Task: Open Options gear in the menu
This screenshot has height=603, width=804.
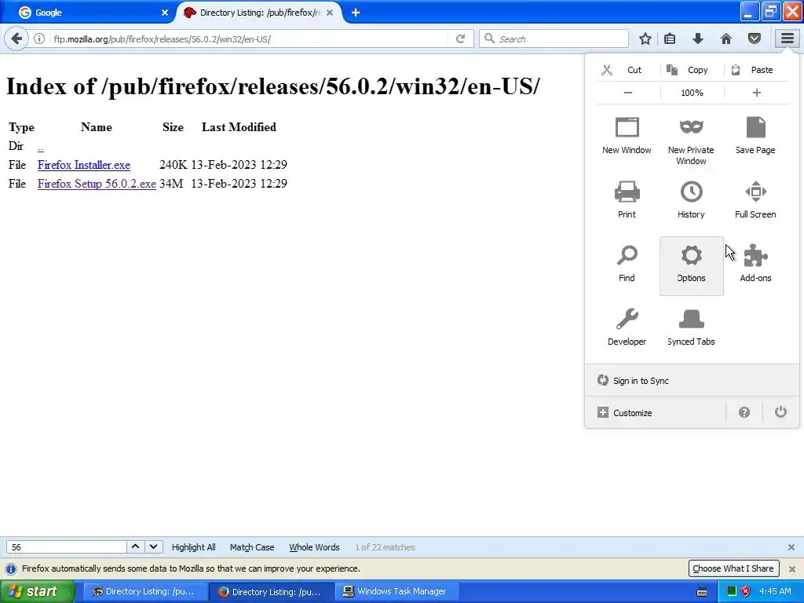Action: (691, 265)
